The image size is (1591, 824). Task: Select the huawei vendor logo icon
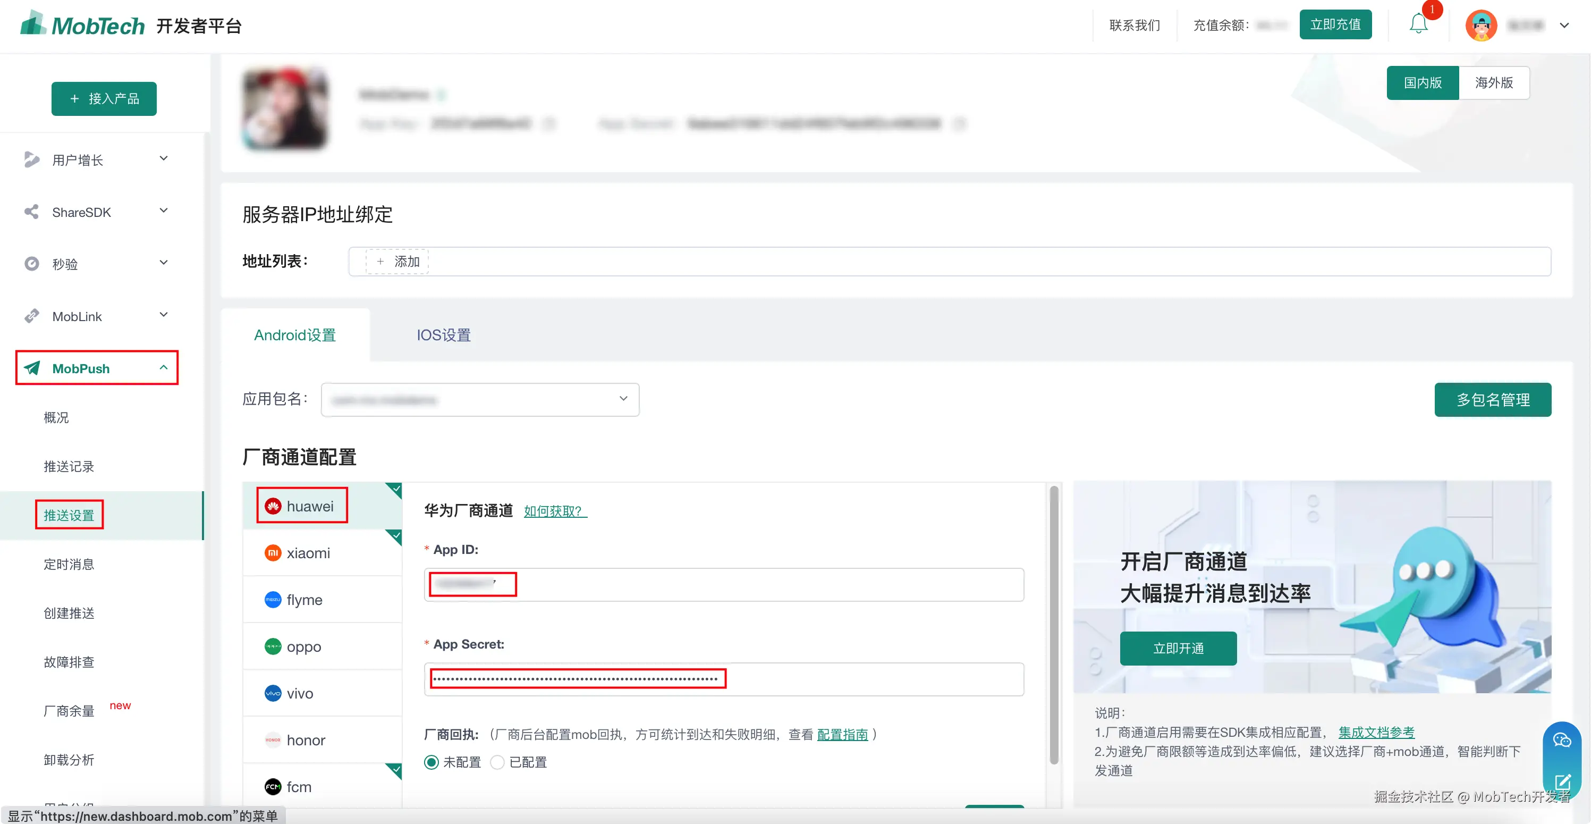[x=273, y=506]
